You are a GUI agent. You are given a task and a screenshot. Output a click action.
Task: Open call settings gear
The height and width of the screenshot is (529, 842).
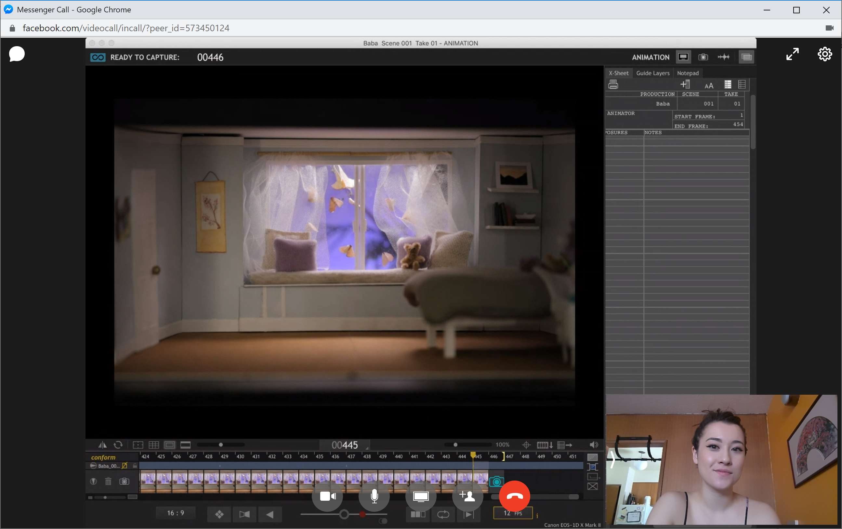(824, 54)
